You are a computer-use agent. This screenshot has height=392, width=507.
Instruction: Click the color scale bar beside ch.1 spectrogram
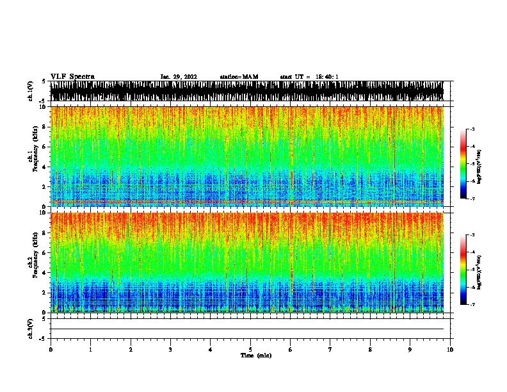click(463, 164)
